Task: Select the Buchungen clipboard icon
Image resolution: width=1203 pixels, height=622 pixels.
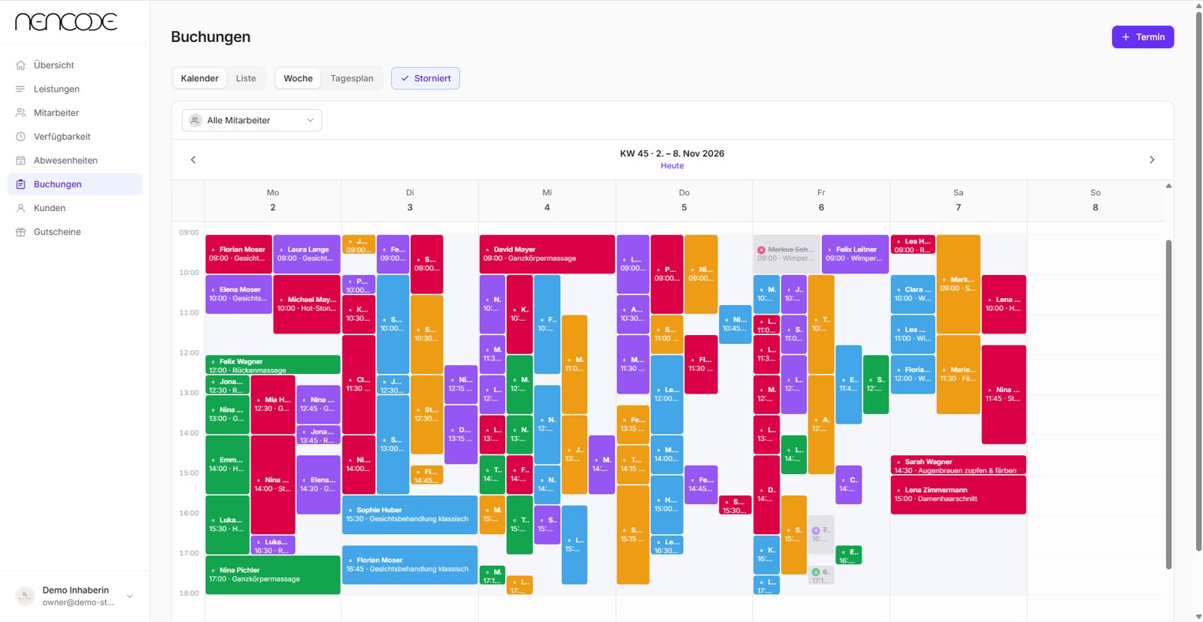Action: [21, 184]
